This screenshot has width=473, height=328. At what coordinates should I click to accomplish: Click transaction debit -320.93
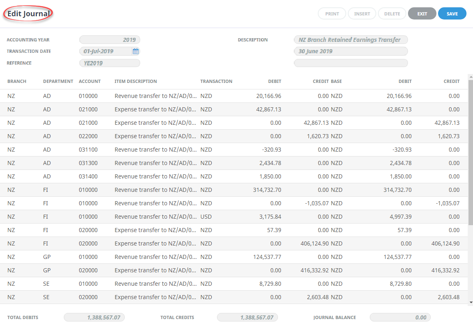[272, 150]
